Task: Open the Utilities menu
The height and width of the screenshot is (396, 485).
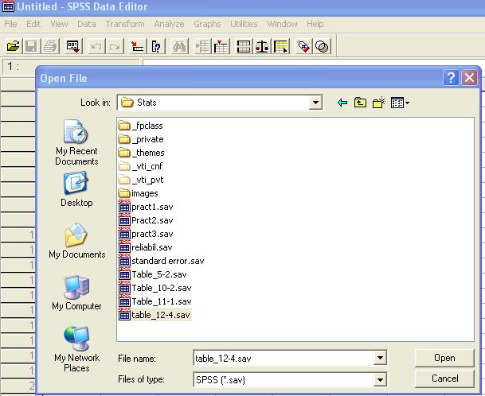Action: point(244,24)
